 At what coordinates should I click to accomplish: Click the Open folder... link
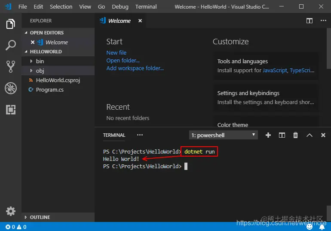pos(123,61)
